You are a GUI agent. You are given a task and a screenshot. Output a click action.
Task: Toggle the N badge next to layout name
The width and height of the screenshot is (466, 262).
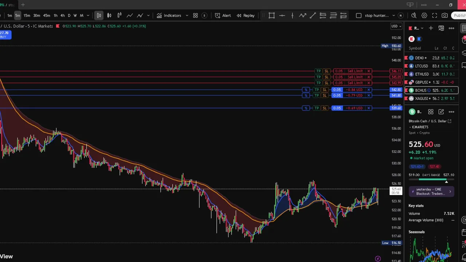tap(400, 15)
